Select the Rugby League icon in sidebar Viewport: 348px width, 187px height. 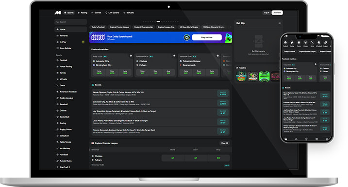pyautogui.click(x=57, y=98)
